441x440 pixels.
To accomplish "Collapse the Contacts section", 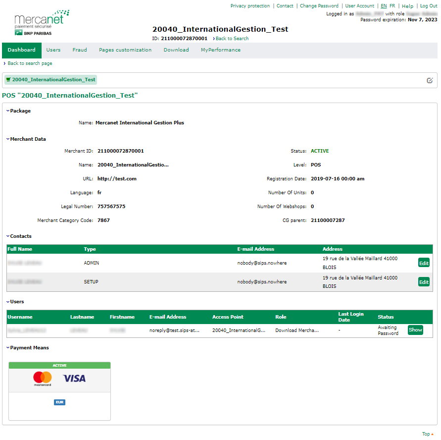I will click(19, 236).
